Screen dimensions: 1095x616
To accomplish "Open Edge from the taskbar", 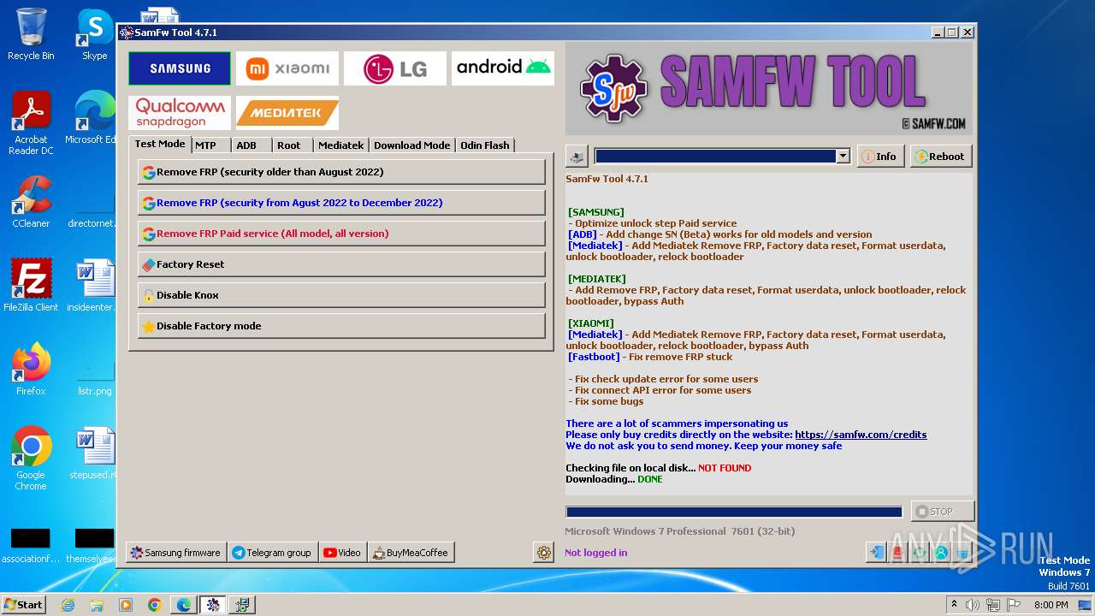I will click(x=184, y=605).
